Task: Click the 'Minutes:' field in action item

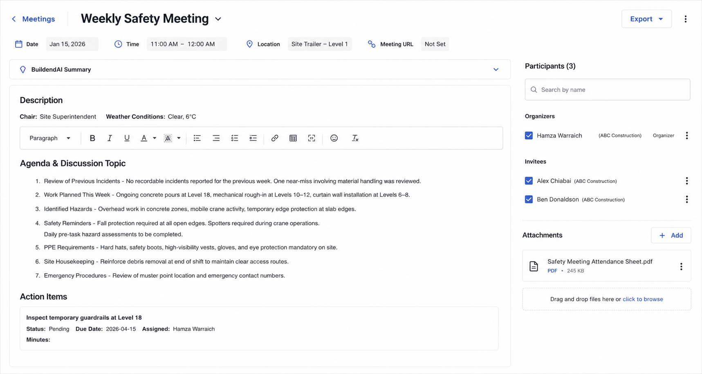Action: tap(38, 340)
